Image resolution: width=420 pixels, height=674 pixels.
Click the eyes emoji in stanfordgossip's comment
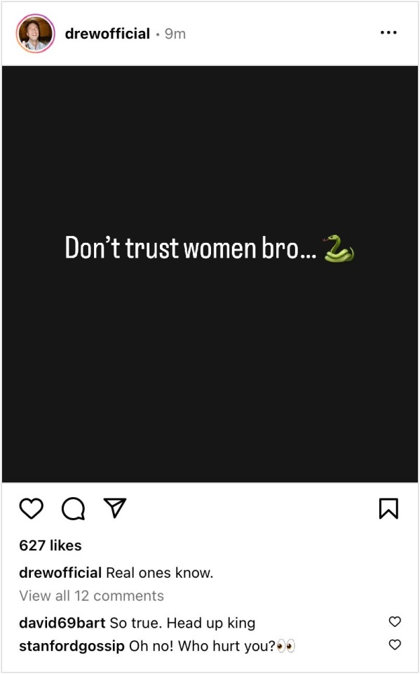pyautogui.click(x=286, y=646)
